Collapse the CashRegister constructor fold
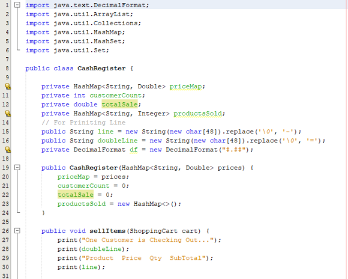The height and width of the screenshot is (279, 348). pyautogui.click(x=17, y=167)
